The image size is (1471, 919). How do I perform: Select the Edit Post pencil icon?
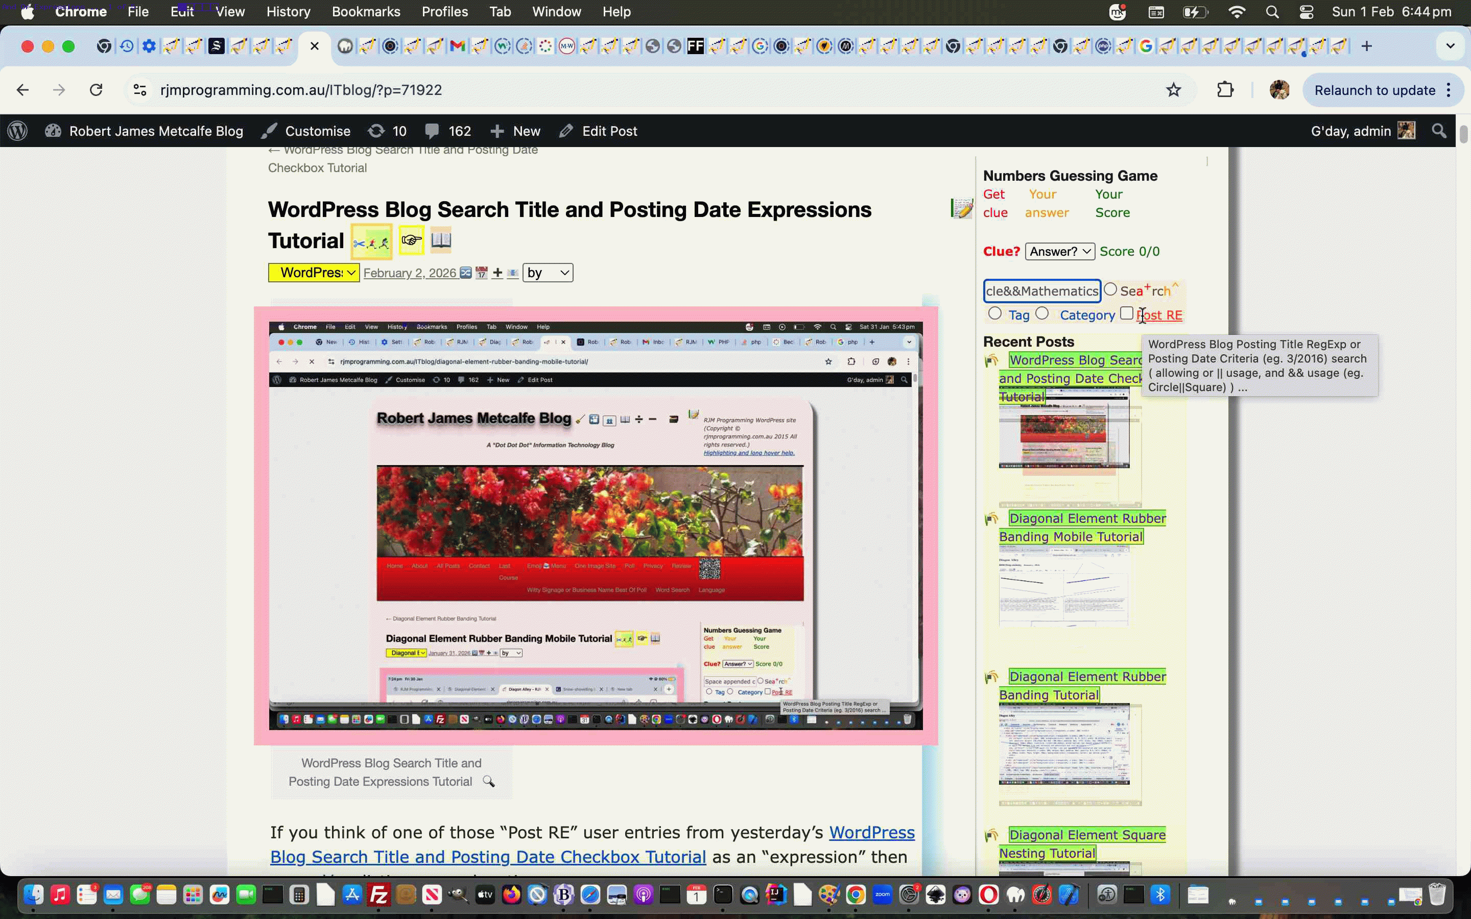point(566,130)
